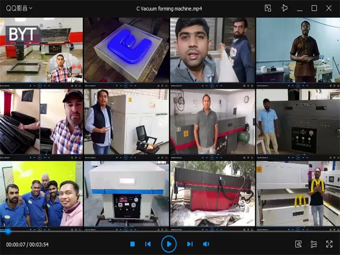The width and height of the screenshot is (340, 255).
Task: Mute the volume speaker icon
Action: pos(206,244)
